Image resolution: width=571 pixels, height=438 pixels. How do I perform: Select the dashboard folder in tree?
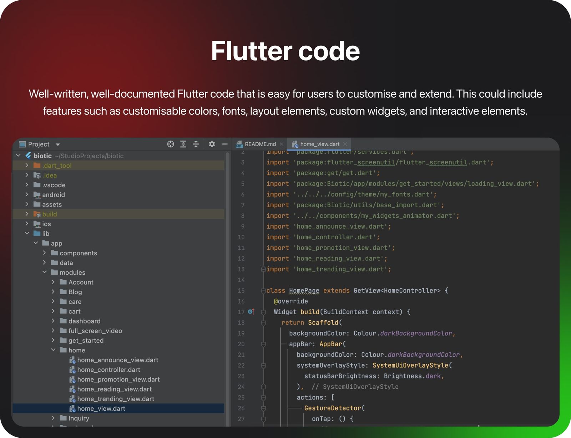[84, 321]
